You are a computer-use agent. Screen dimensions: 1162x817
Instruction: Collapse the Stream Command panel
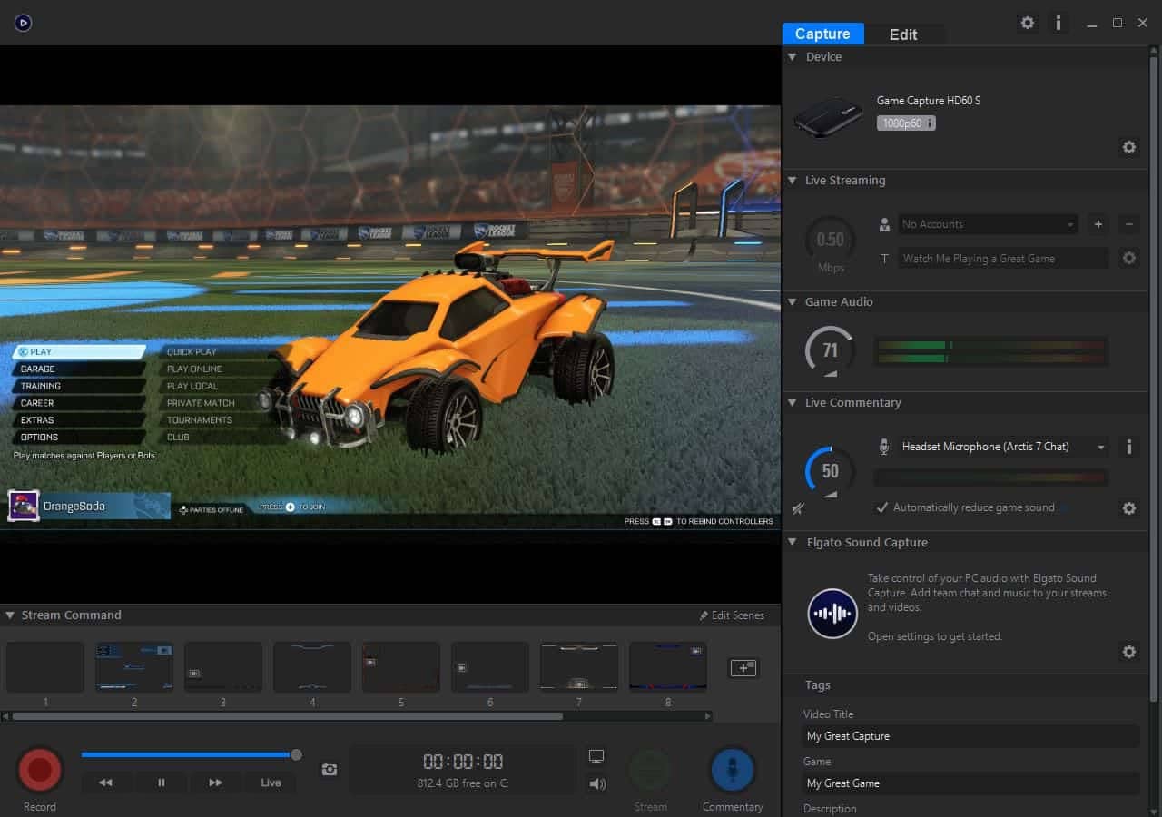coord(10,615)
